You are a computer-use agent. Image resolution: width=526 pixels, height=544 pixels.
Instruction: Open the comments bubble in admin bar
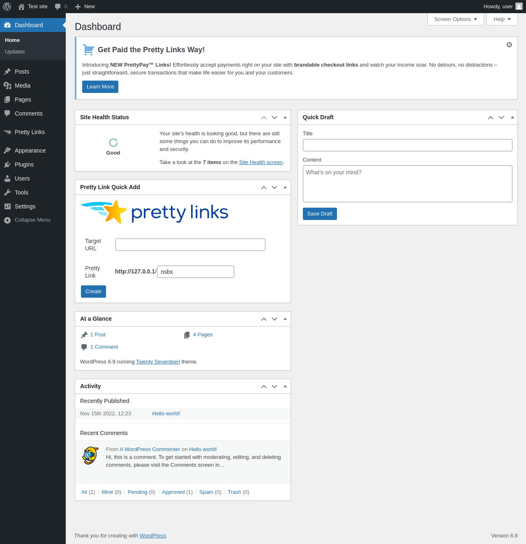click(x=60, y=7)
